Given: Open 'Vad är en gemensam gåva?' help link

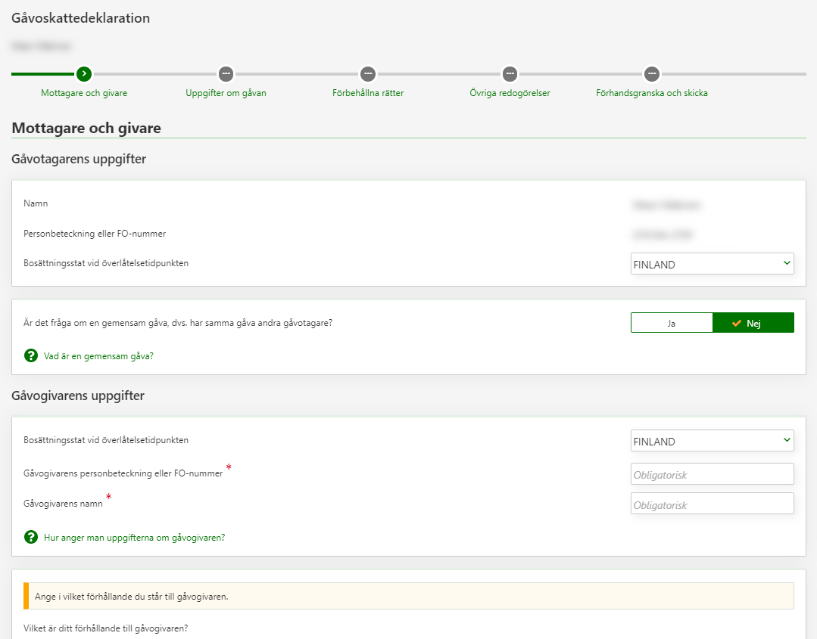Looking at the screenshot, I should click(x=98, y=355).
